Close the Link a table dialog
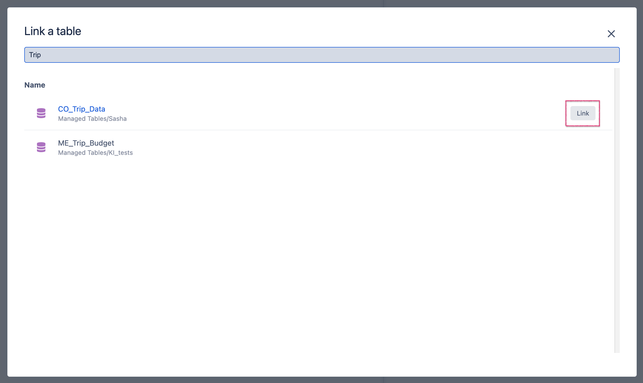 point(611,34)
